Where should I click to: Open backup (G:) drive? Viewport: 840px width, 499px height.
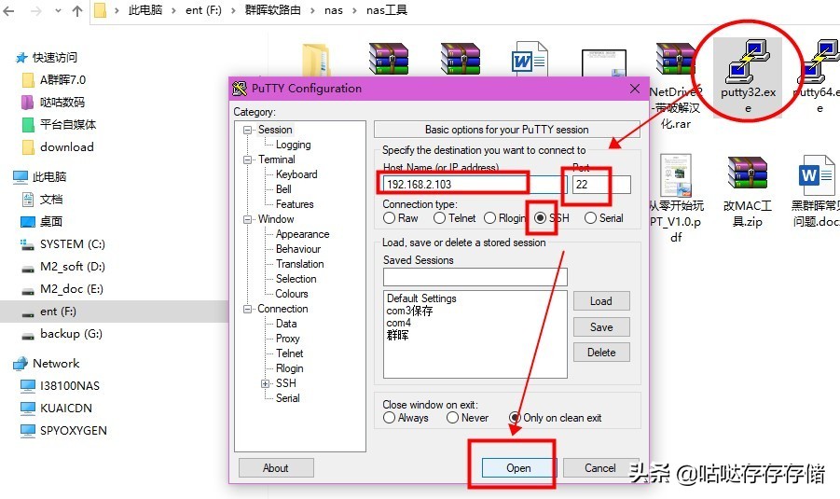click(x=71, y=333)
